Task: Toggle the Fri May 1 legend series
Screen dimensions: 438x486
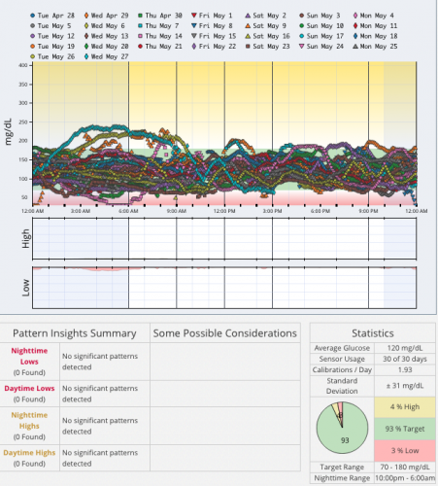Action: (212, 16)
